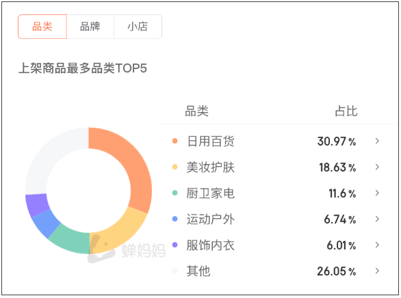Click the yellow 美妆护肤 legend dot
401x298 pixels.
click(x=175, y=167)
